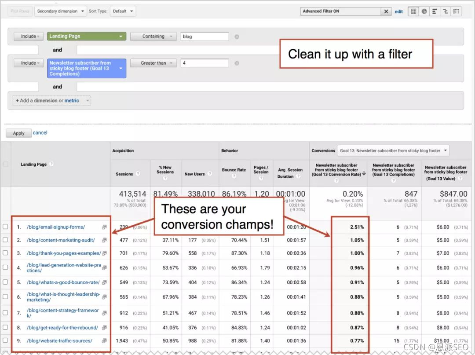Remove the Landing Page filter condition
The image size is (475, 355).
tap(237, 37)
